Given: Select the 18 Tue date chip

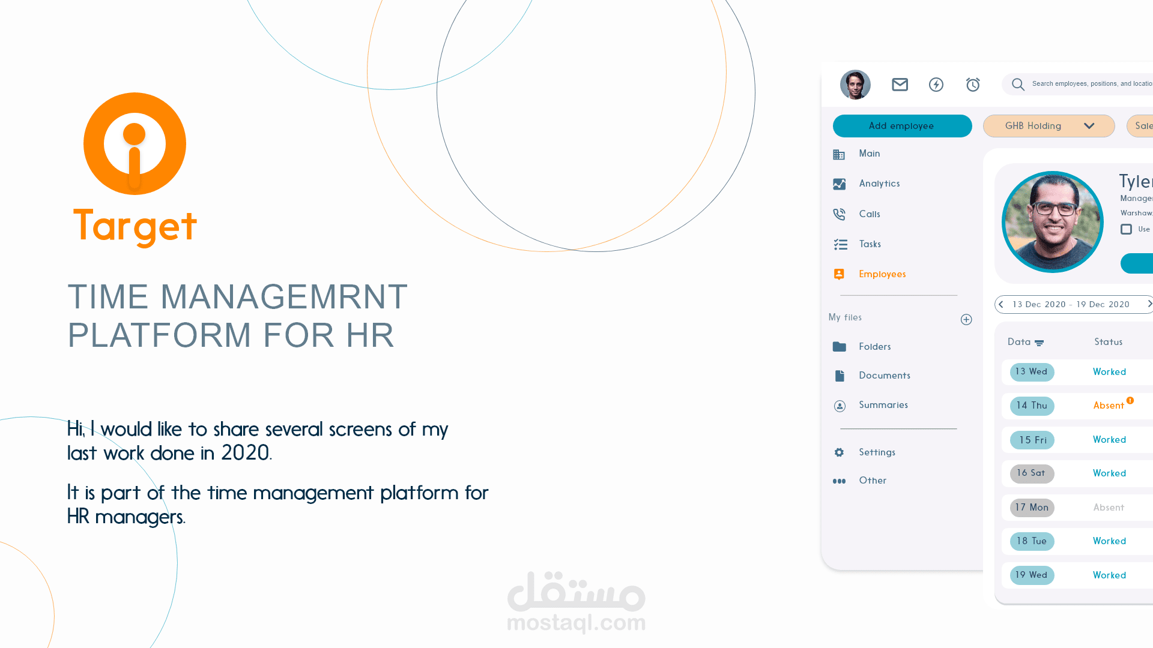Looking at the screenshot, I should click(x=1032, y=541).
